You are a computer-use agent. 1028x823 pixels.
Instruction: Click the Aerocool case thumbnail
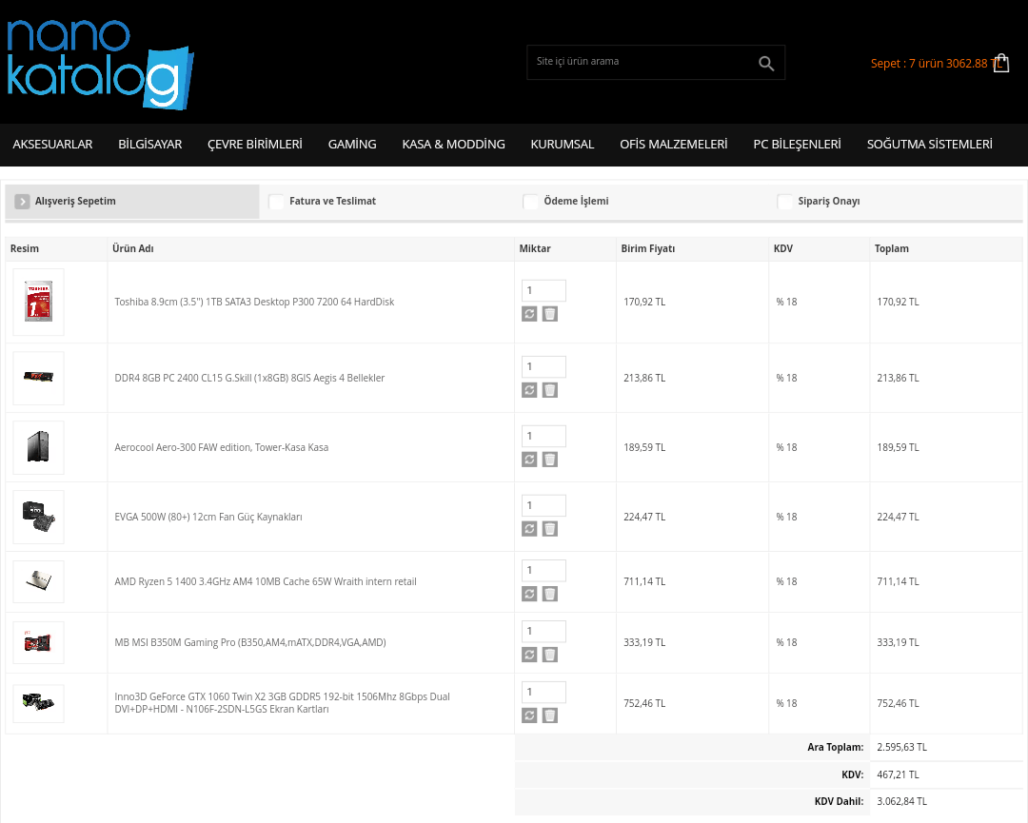39,447
